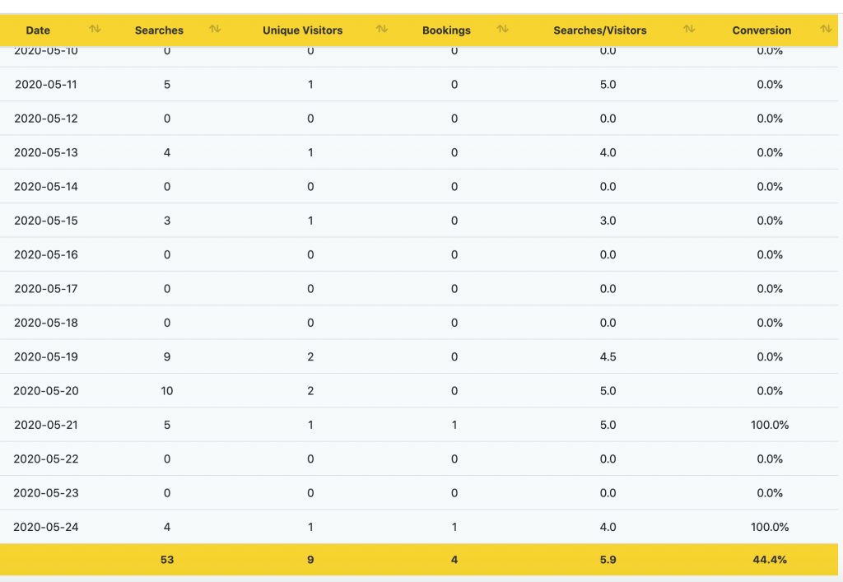Click the Searches value 10 for 2020-05-20
This screenshot has width=843, height=582.
(167, 390)
